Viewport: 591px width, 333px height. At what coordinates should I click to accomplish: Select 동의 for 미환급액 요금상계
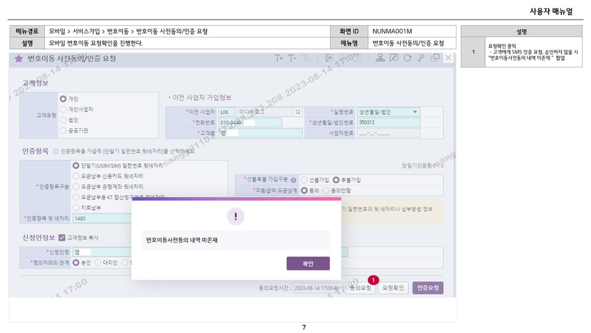(304, 190)
